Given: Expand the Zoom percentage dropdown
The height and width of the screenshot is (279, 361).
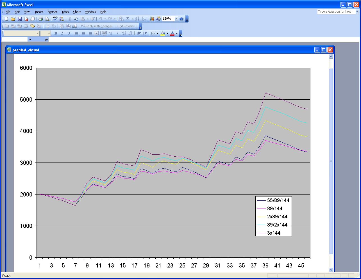Looking at the screenshot, I should click(176, 19).
